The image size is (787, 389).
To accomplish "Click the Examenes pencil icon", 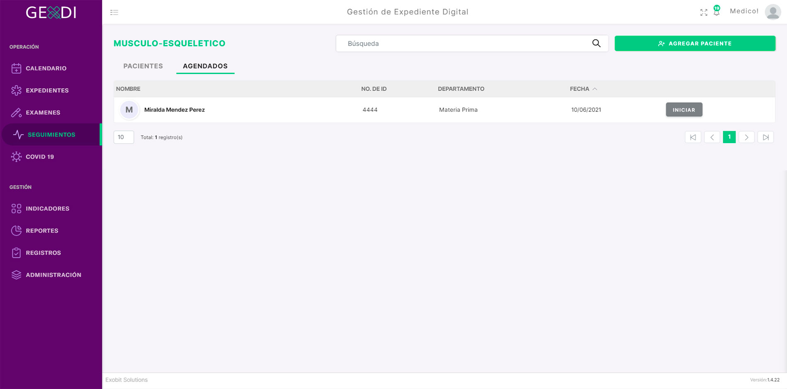I will coord(16,113).
